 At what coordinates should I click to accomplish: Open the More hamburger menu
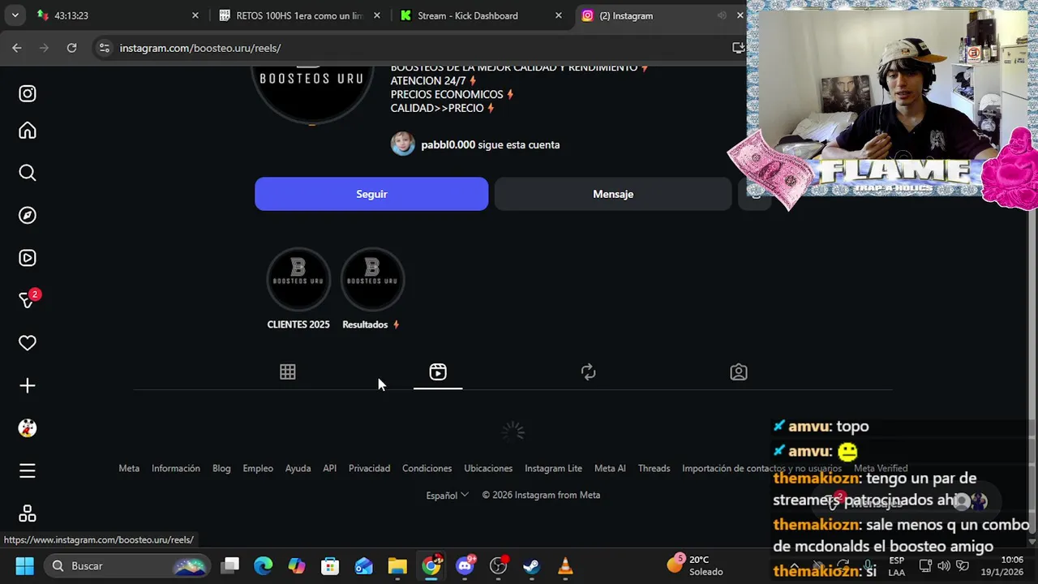click(28, 470)
